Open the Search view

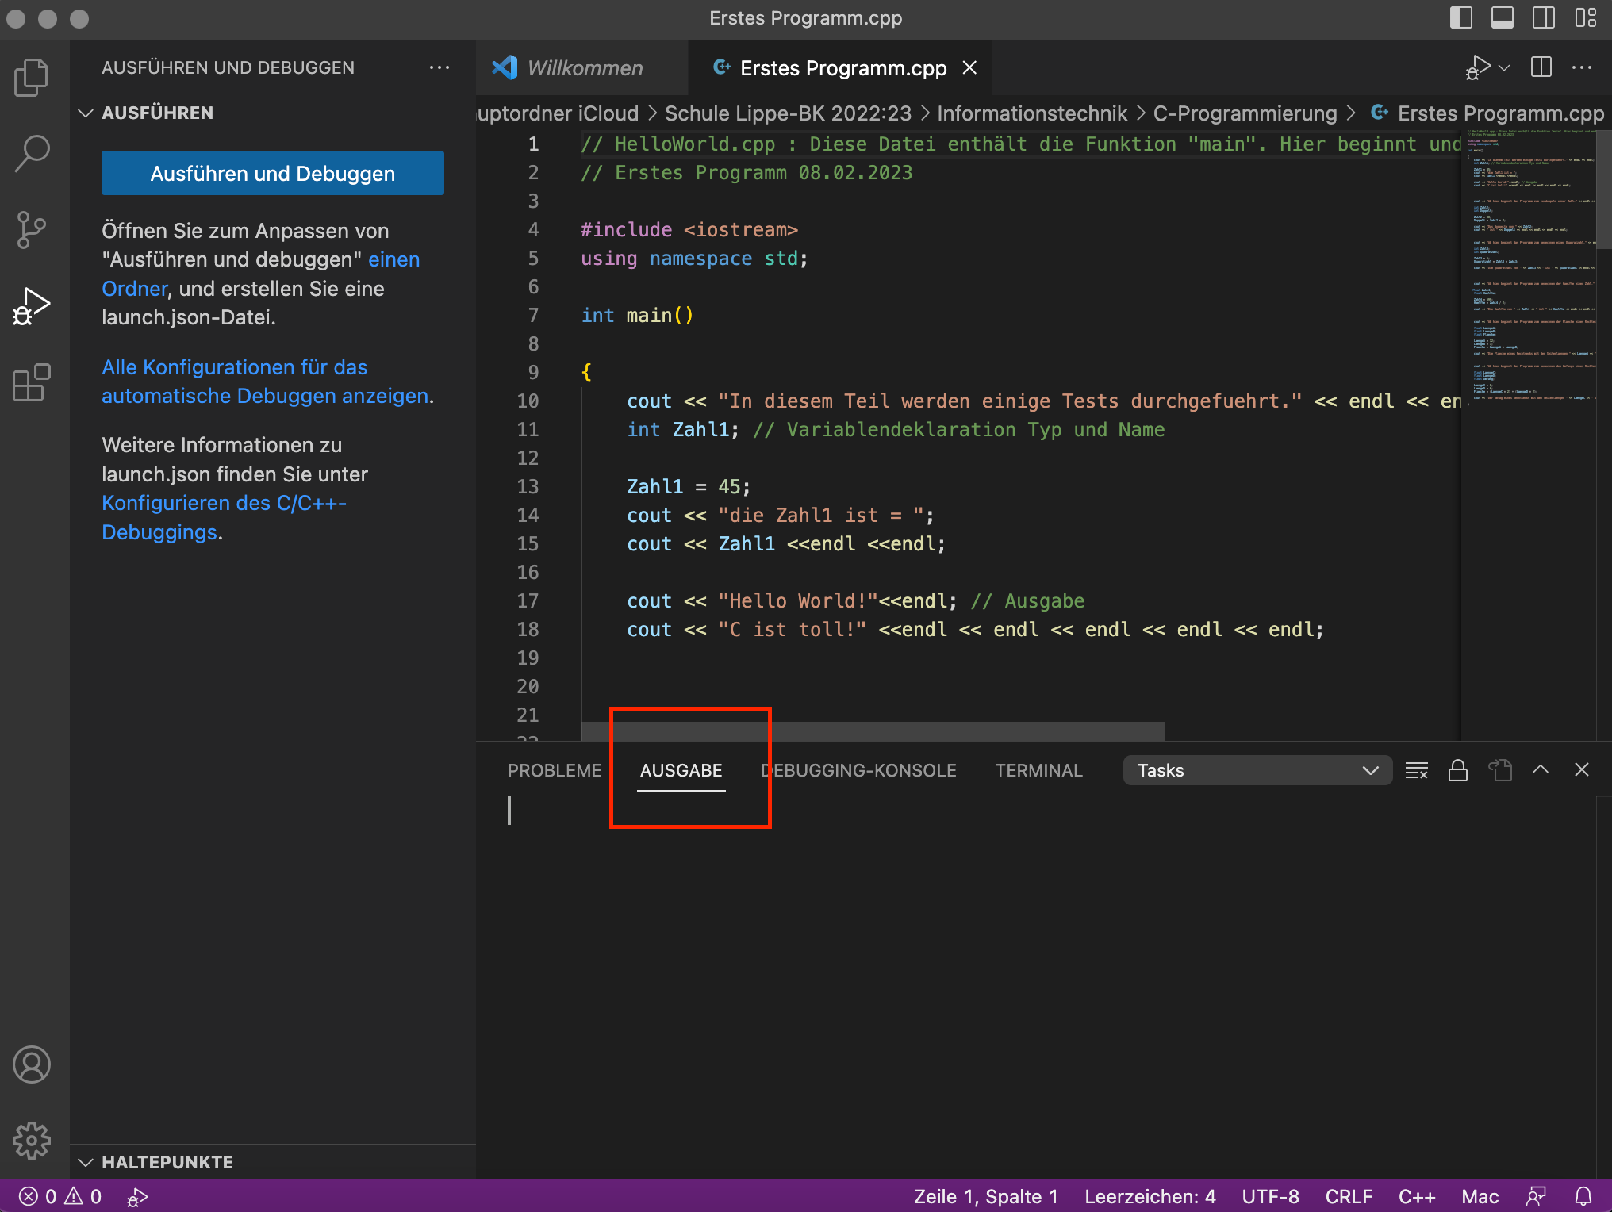tap(31, 152)
